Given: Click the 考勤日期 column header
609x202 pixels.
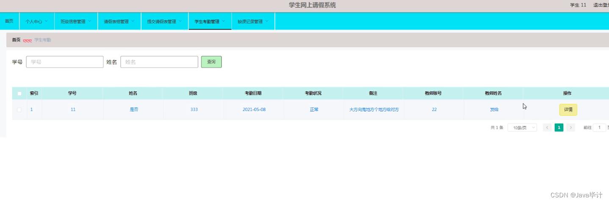Looking at the screenshot, I should click(253, 93).
